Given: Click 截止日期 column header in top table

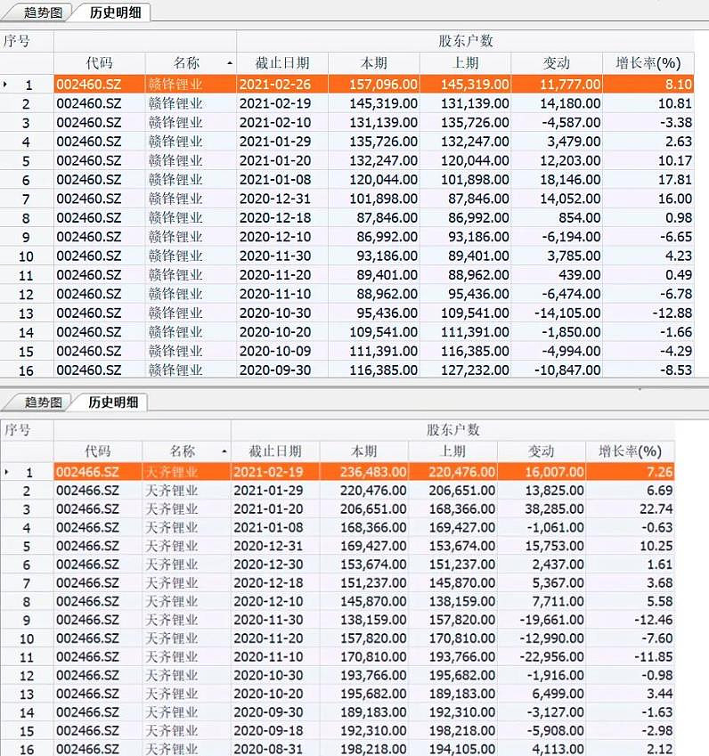Looking at the screenshot, I should click(282, 63).
